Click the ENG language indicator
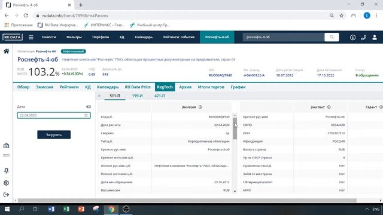The image size is (383, 215). coord(376,209)
